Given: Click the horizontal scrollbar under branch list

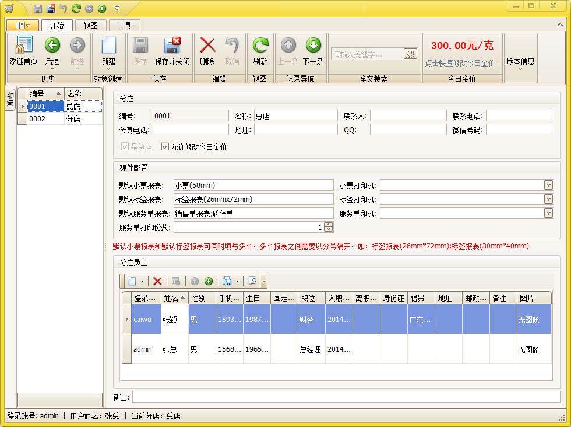Looking at the screenshot, I should (x=60, y=400).
